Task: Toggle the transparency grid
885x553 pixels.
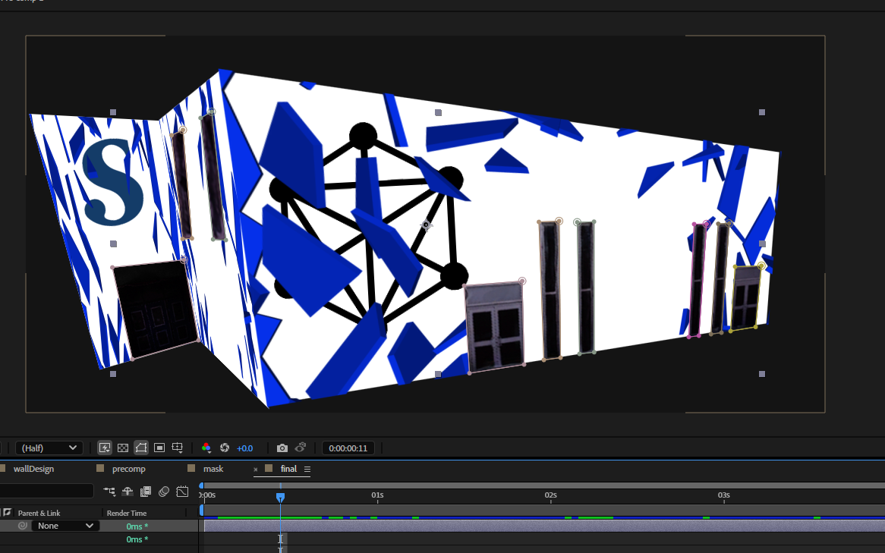Action: click(122, 448)
